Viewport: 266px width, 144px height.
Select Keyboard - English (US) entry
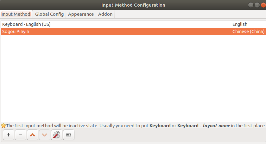pos(27,24)
